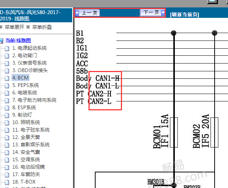Click page icon beside ESP系统

[7, 108]
